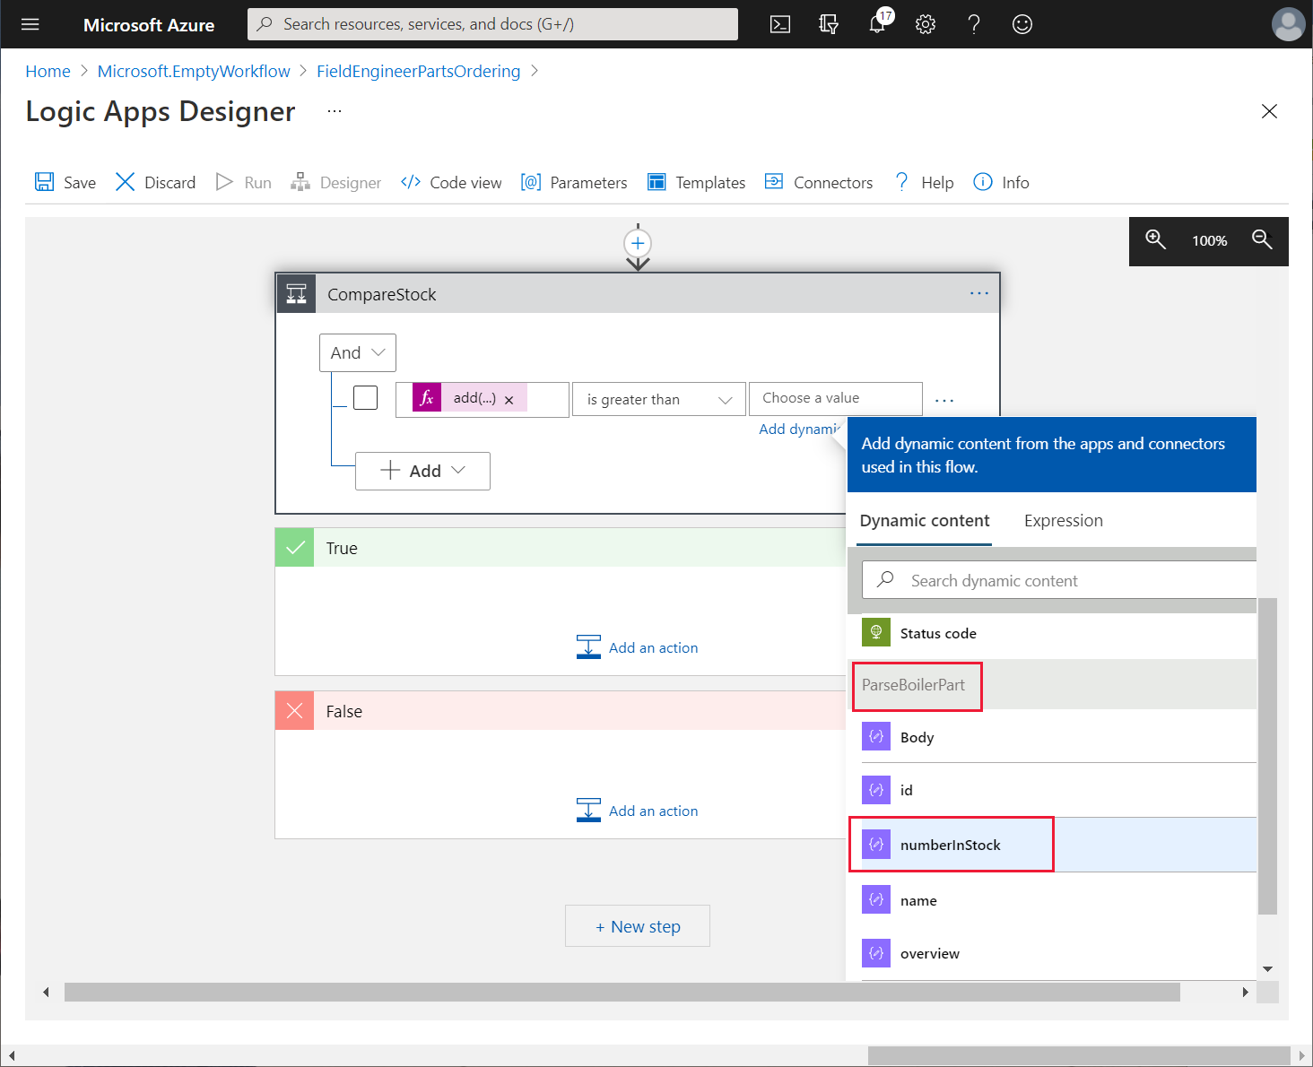The width and height of the screenshot is (1313, 1067).
Task: Click the dynamic content panel vertical scrollbar
Action: 1267,756
